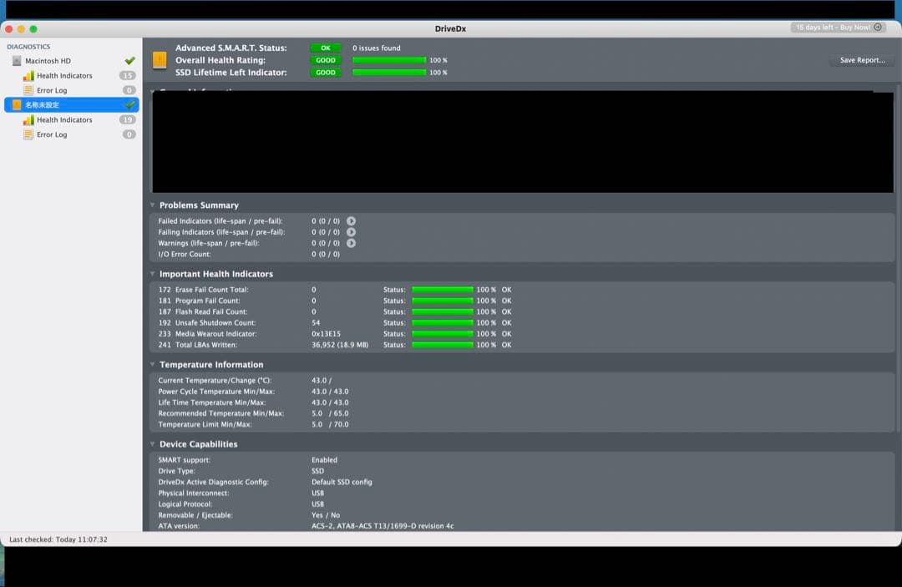Click Unsafe Shutdown Count value 54
Screen dimensions: 902x587
coord(316,323)
